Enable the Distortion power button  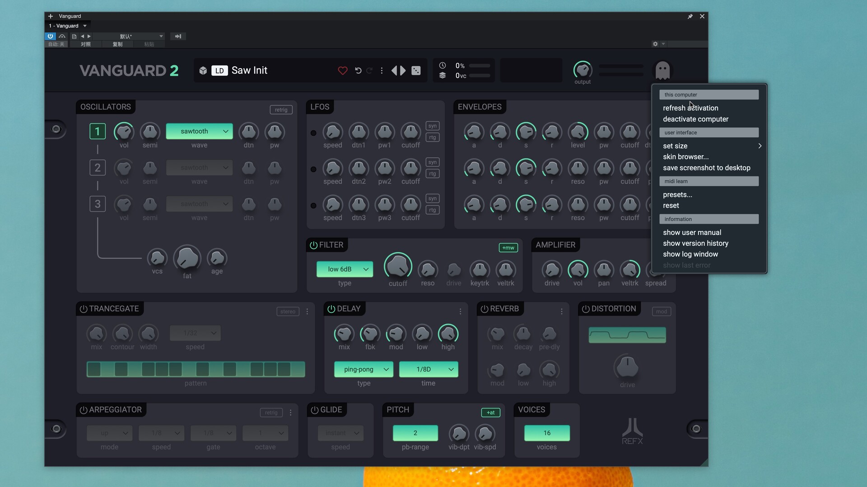(x=586, y=309)
